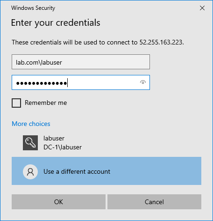The width and height of the screenshot is (213, 221).
Task: Click the Enter your credentials heading
Action: (56, 23)
